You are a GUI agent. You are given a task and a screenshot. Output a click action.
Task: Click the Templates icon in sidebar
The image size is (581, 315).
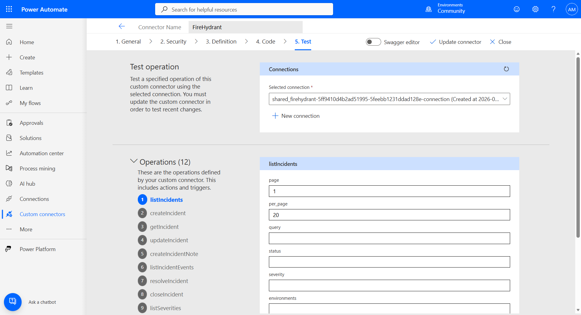pos(9,72)
